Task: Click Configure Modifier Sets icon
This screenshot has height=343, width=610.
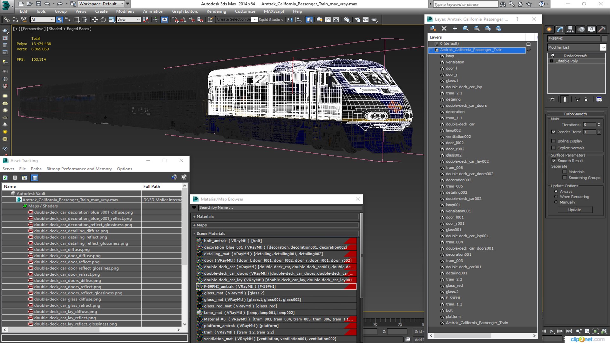Action: 599,99
